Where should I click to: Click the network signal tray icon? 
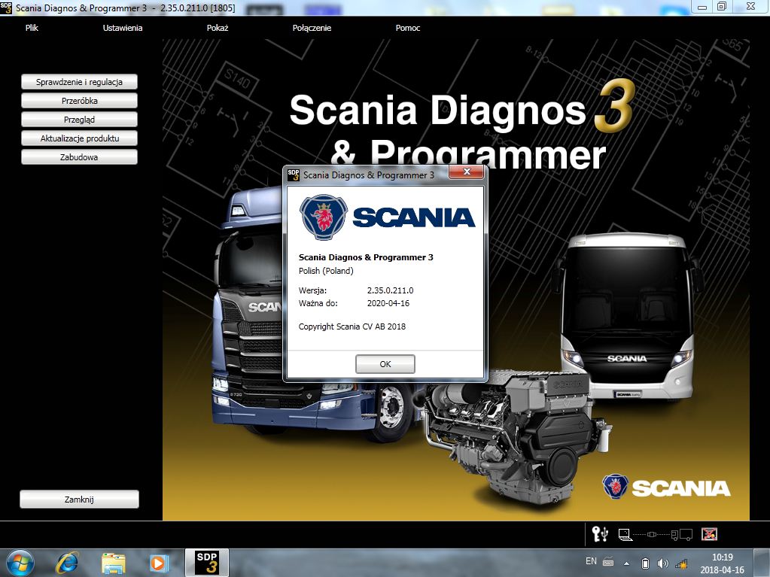point(681,563)
